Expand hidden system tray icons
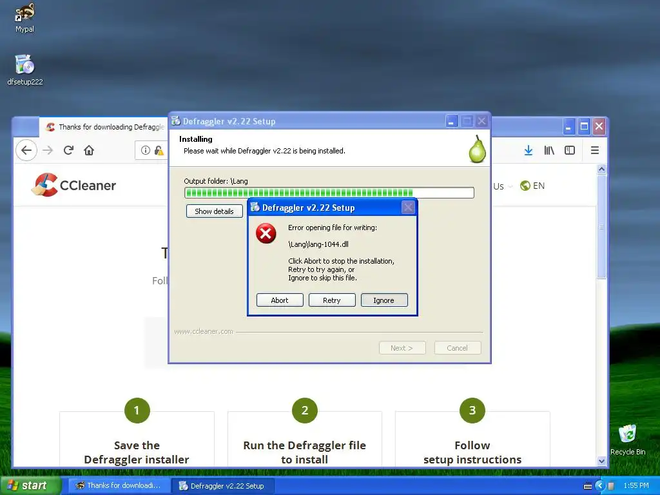Image resolution: width=660 pixels, height=495 pixels. tap(600, 485)
